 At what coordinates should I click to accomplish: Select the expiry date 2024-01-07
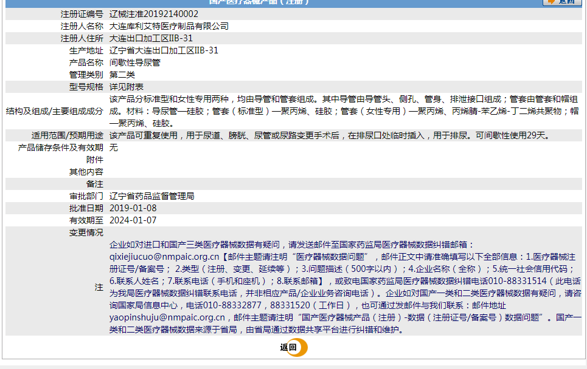click(x=133, y=220)
